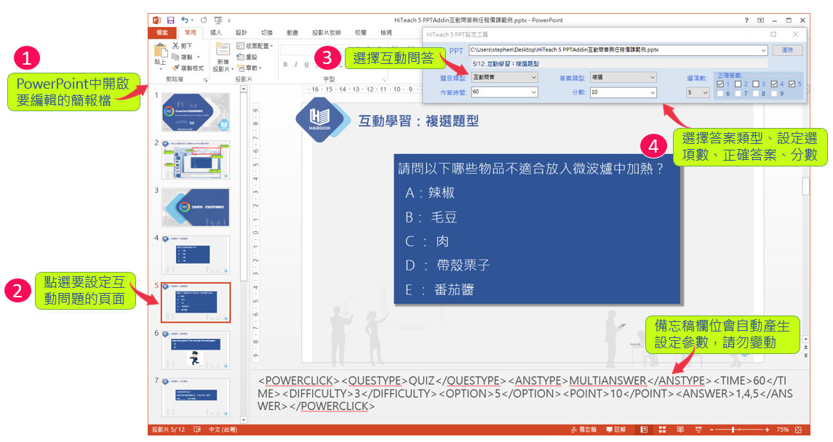Switch to the Insert (插入) tab
This screenshot has width=833, height=442.
click(x=215, y=33)
